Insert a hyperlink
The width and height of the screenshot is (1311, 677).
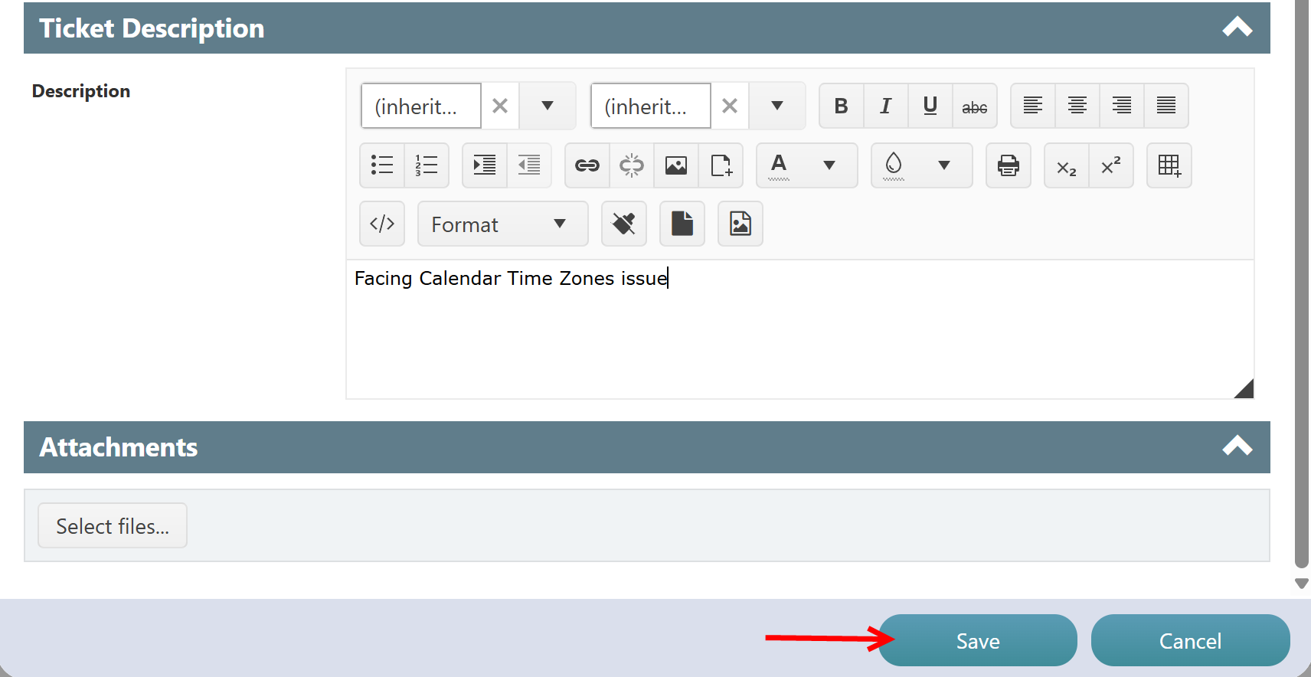pos(587,165)
